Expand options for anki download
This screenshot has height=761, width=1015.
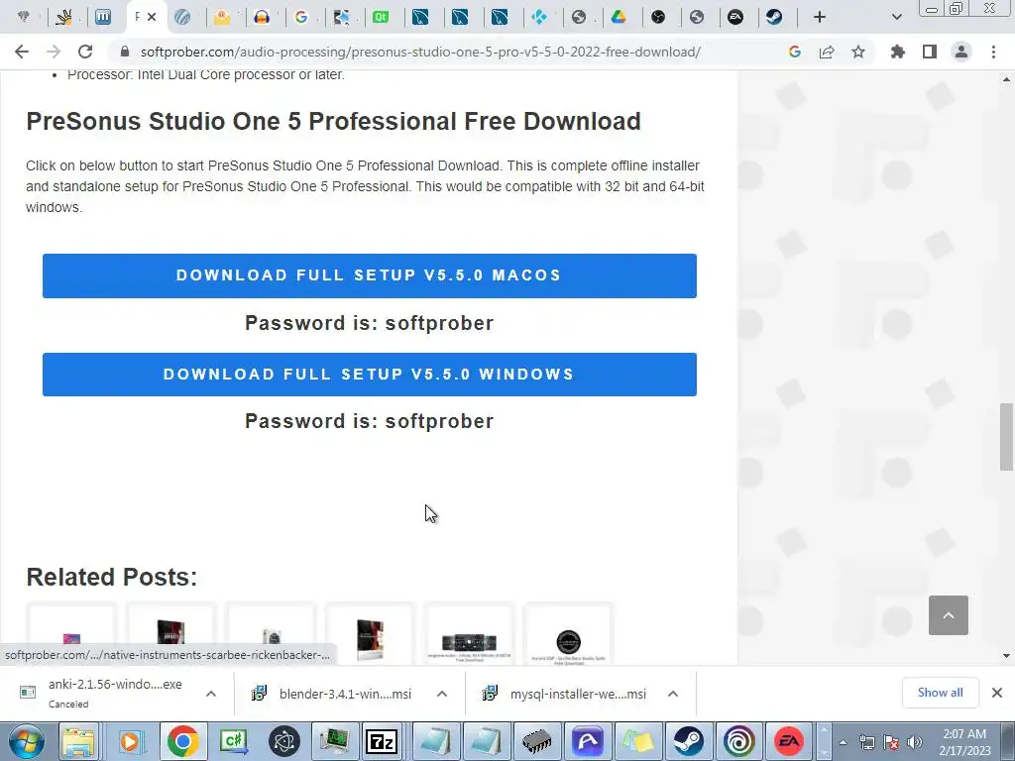coord(211,694)
